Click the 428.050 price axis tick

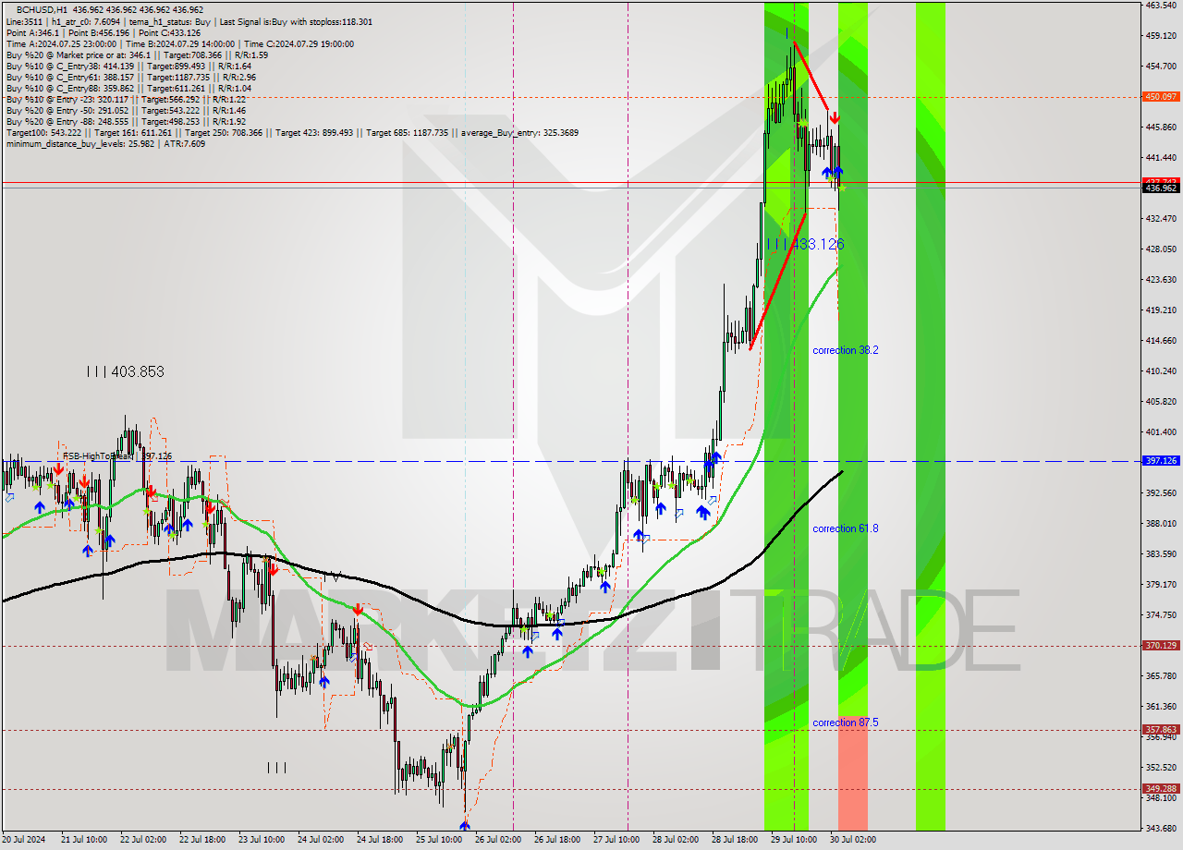pyautogui.click(x=1160, y=249)
